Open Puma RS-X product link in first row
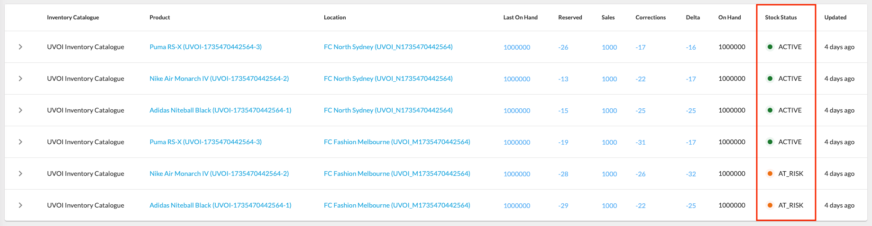This screenshot has width=872, height=226. click(205, 47)
